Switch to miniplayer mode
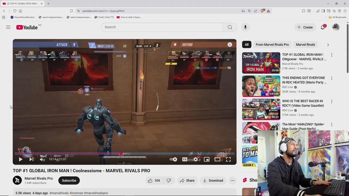 (x=207, y=160)
